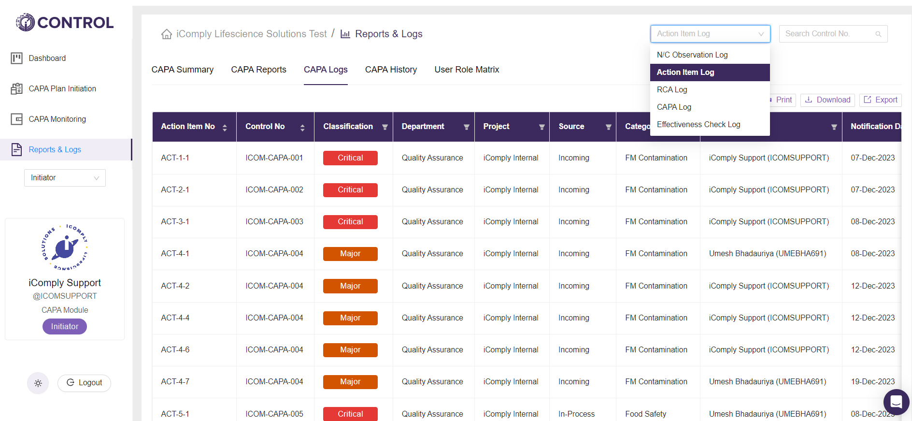912x421 pixels.
Task: Sort by Control No column arrows
Action: coord(302,127)
